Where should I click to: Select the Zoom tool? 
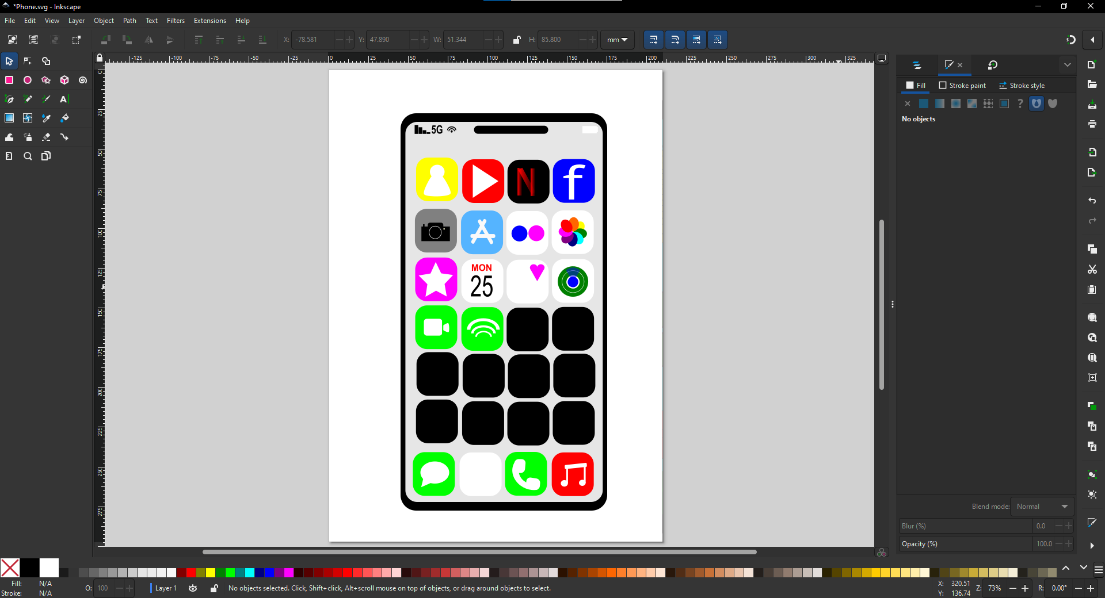click(28, 156)
